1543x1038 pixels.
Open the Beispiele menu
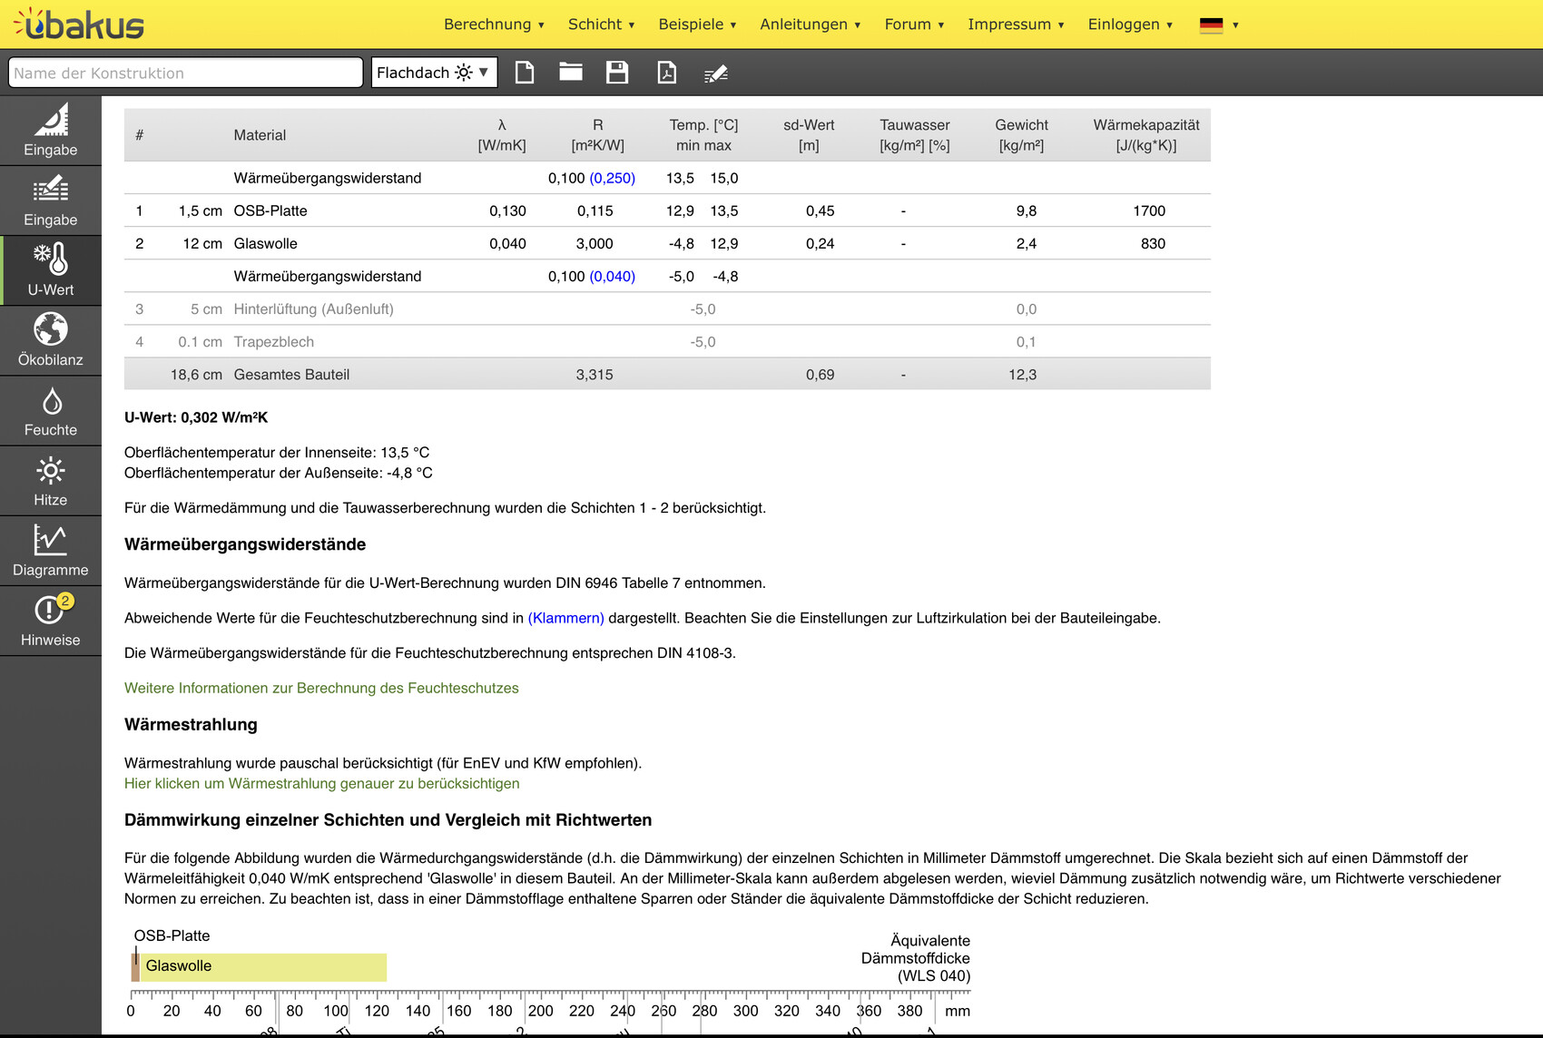[x=697, y=24]
